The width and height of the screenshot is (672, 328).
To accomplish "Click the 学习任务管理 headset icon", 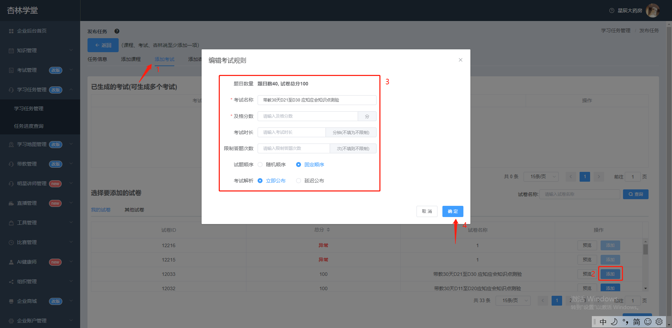I will [x=11, y=90].
